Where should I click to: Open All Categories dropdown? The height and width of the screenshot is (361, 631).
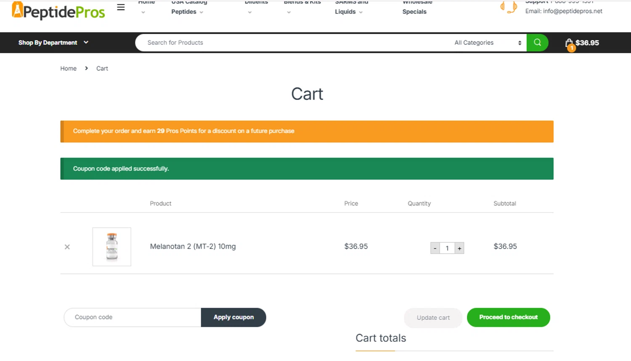[x=488, y=42]
